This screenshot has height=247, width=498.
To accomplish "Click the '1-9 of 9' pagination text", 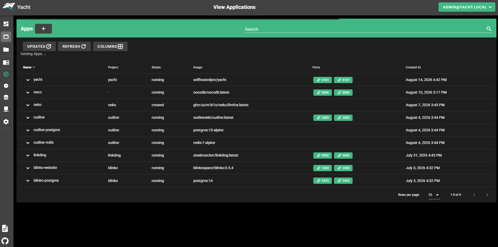I will coord(456,195).
